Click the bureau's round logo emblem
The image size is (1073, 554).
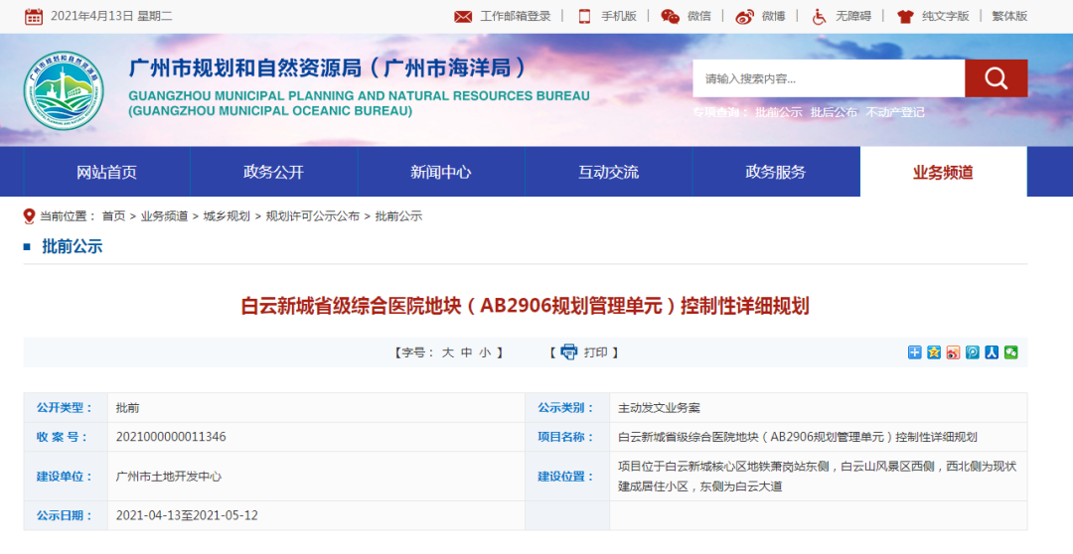point(64,91)
